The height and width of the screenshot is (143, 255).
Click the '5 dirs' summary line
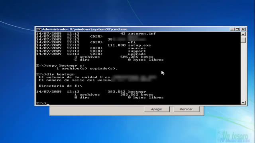[82, 60]
